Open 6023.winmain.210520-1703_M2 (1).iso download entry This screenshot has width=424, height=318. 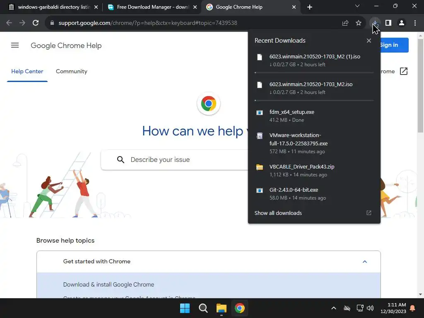[314, 60]
